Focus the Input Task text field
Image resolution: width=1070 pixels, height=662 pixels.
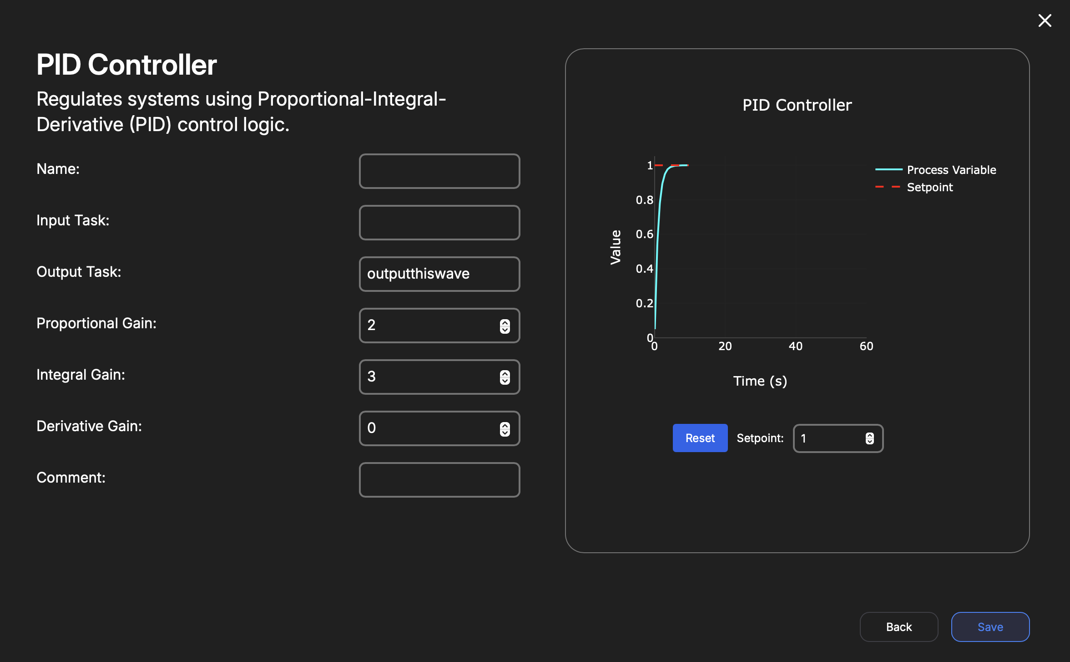tap(439, 223)
